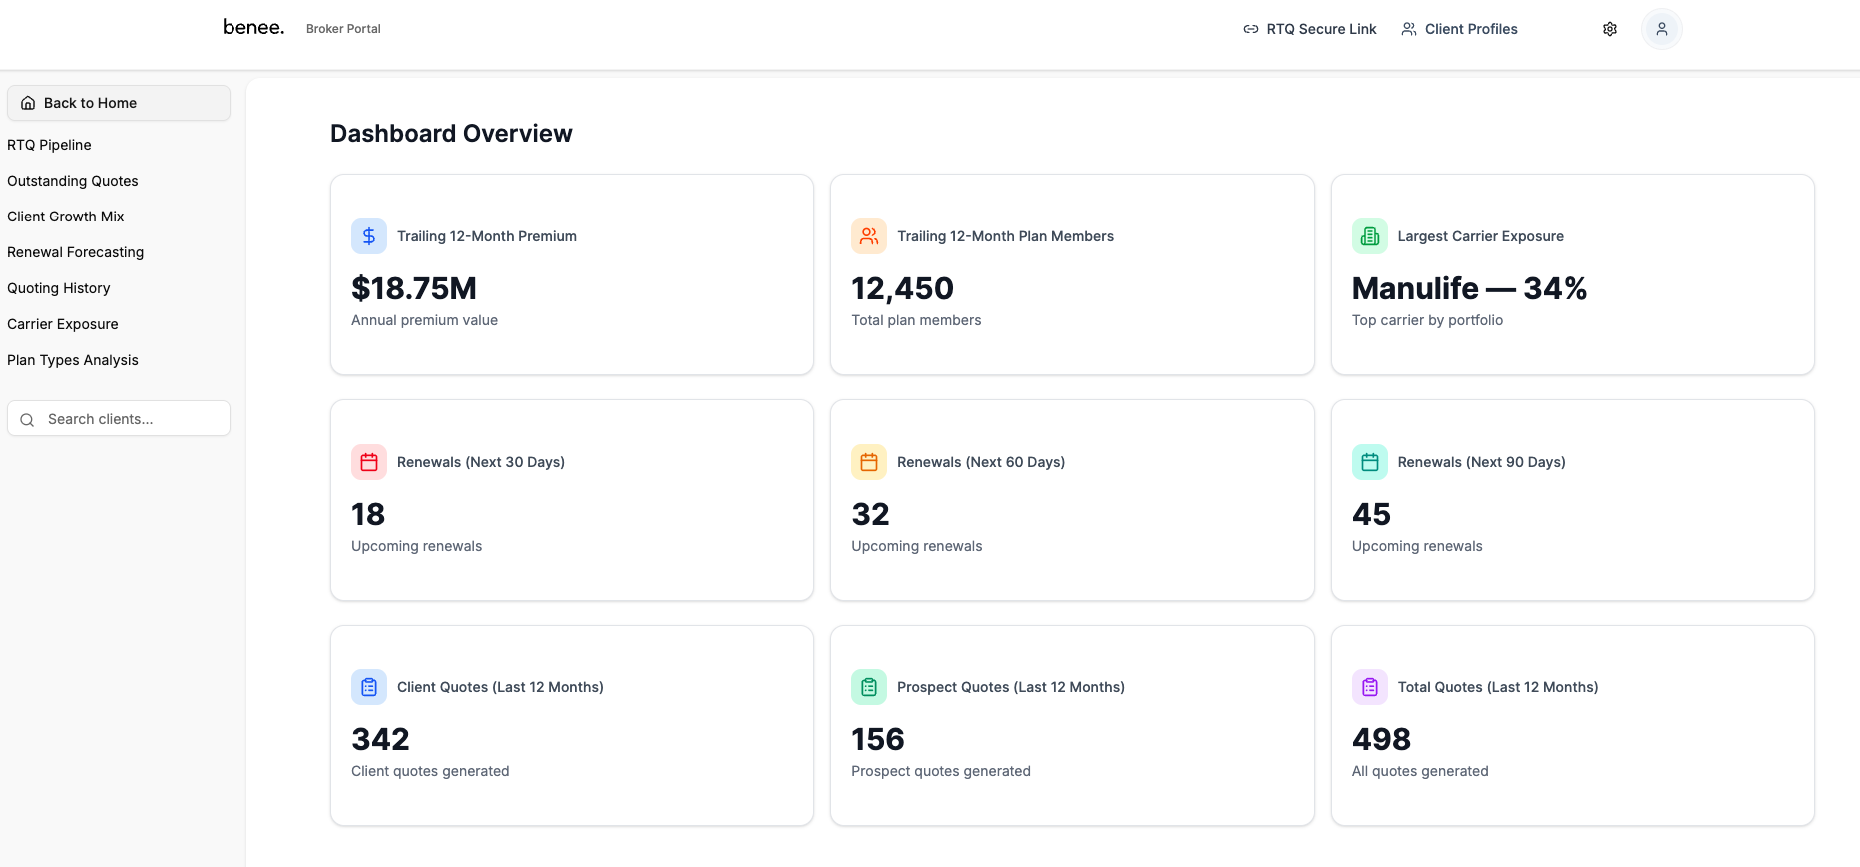This screenshot has width=1860, height=867.
Task: Click the orange 60-day renewals calendar icon
Action: [x=869, y=462]
